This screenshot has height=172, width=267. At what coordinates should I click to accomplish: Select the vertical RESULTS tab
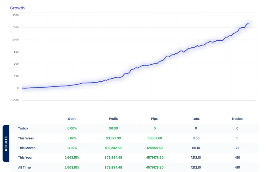coord(6,143)
